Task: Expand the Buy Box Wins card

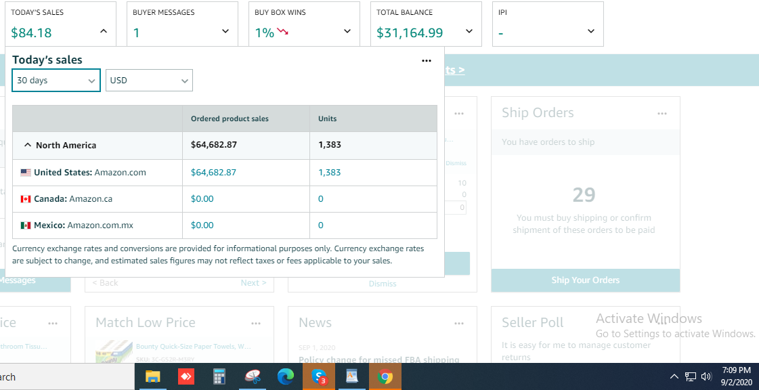Action: [347, 31]
